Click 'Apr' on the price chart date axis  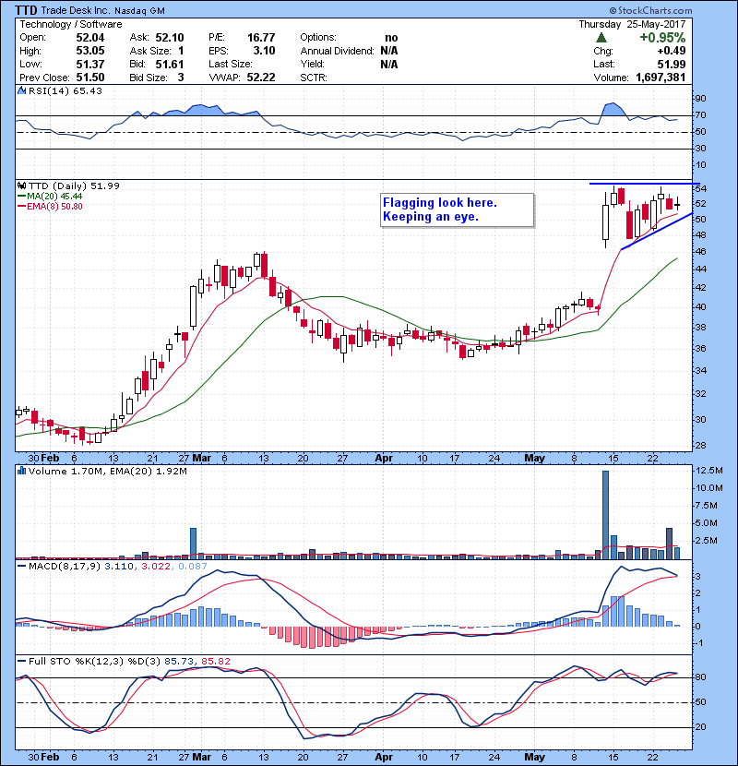pyautogui.click(x=384, y=459)
